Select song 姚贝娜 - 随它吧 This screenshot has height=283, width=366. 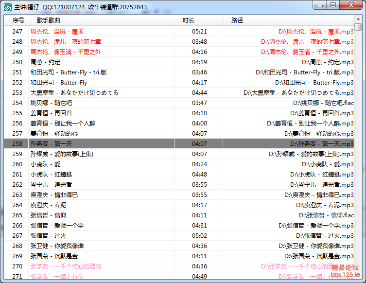51,103
